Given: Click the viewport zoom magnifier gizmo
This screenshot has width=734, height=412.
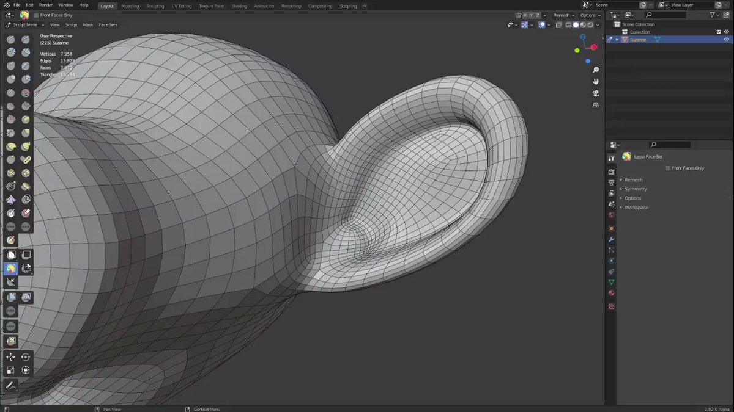Looking at the screenshot, I should 595,70.
